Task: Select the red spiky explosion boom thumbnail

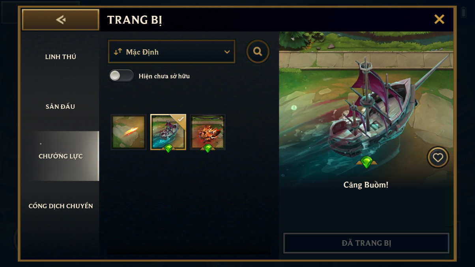Action: coord(208,132)
